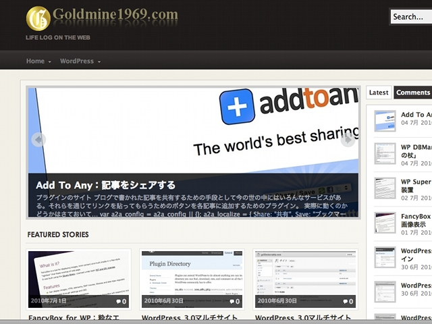Open sidebar WP DBManager post link
The image size is (432, 324).
click(x=416, y=151)
